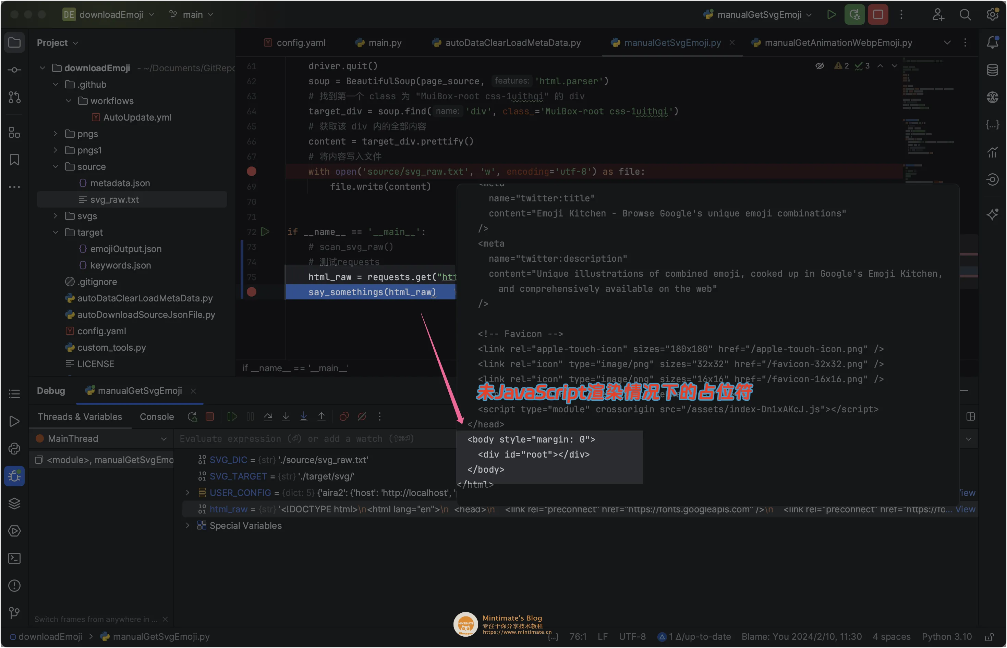The height and width of the screenshot is (648, 1007).
Task: Close the manualGetSvgEmoji debug session tab
Action: (193, 391)
